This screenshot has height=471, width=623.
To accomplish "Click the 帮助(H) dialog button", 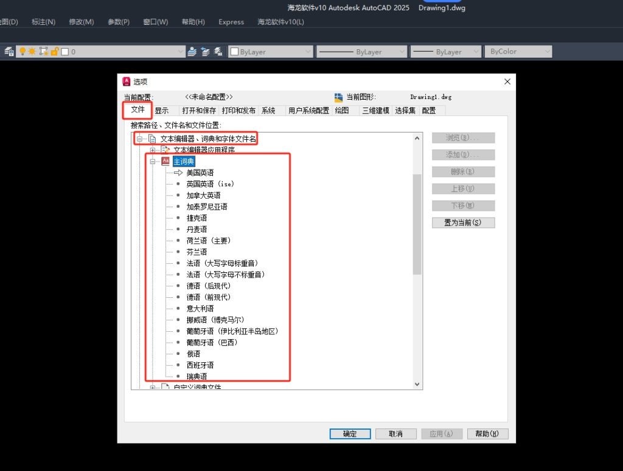I will 487,434.
